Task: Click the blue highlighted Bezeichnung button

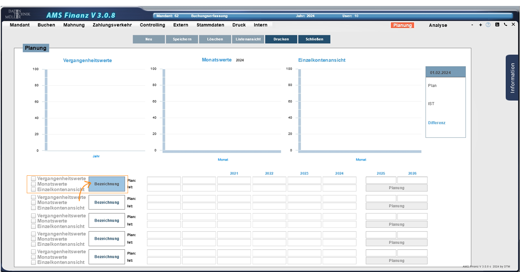Action: tap(107, 184)
